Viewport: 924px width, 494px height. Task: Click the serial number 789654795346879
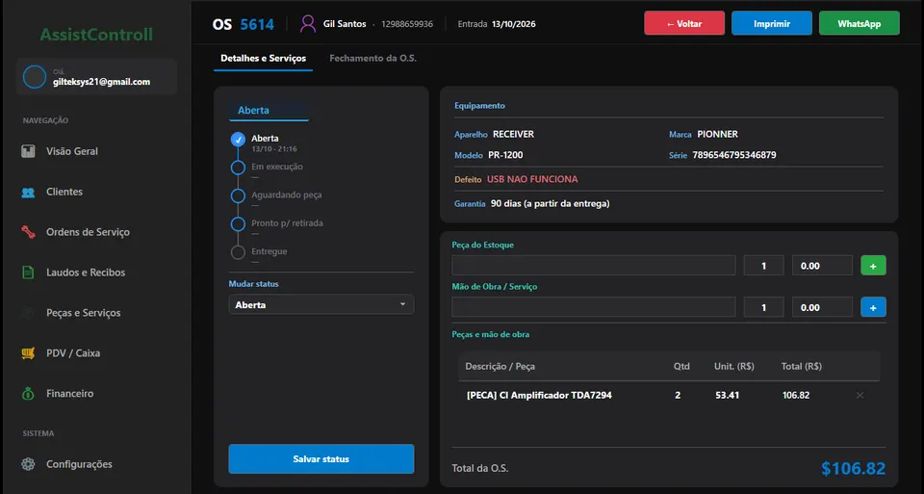point(734,155)
